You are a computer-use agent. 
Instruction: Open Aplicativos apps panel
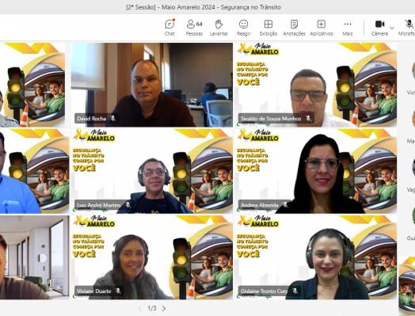(322, 28)
